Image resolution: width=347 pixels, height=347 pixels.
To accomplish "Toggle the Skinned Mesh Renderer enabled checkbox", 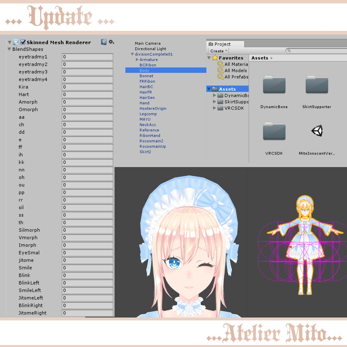I will tap(23, 42).
